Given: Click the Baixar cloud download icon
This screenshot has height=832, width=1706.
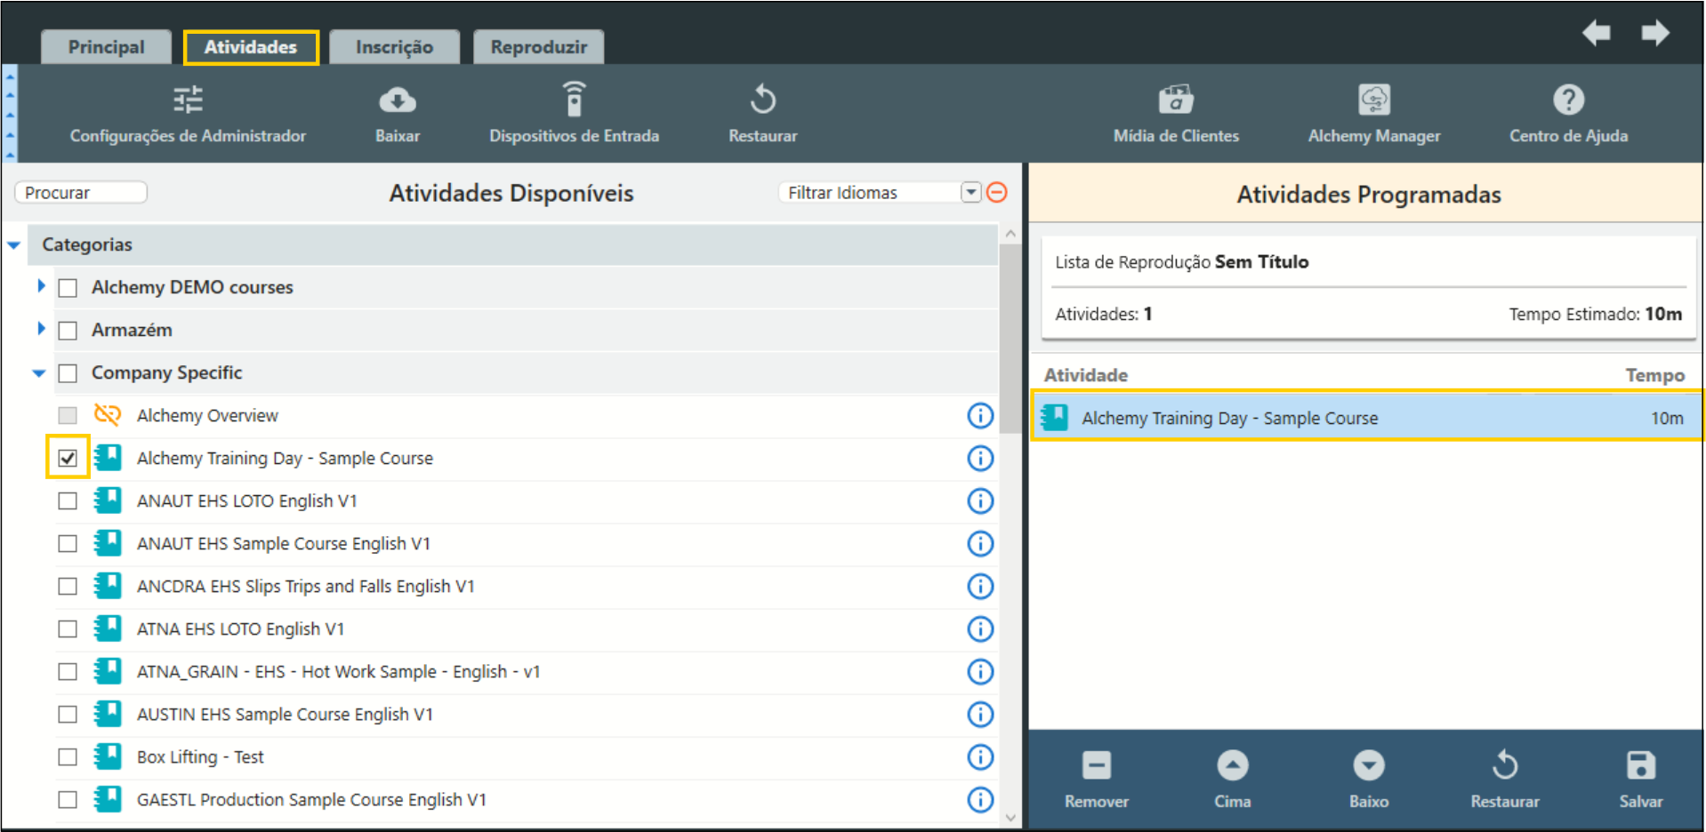Looking at the screenshot, I should tap(397, 100).
